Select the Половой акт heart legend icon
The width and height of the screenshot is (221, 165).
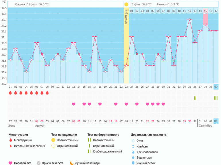pos(11,163)
